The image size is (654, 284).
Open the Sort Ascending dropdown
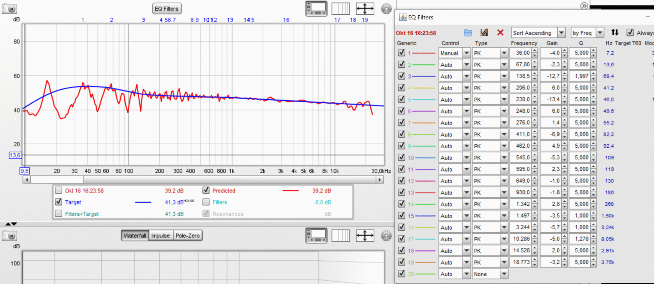tap(561, 33)
